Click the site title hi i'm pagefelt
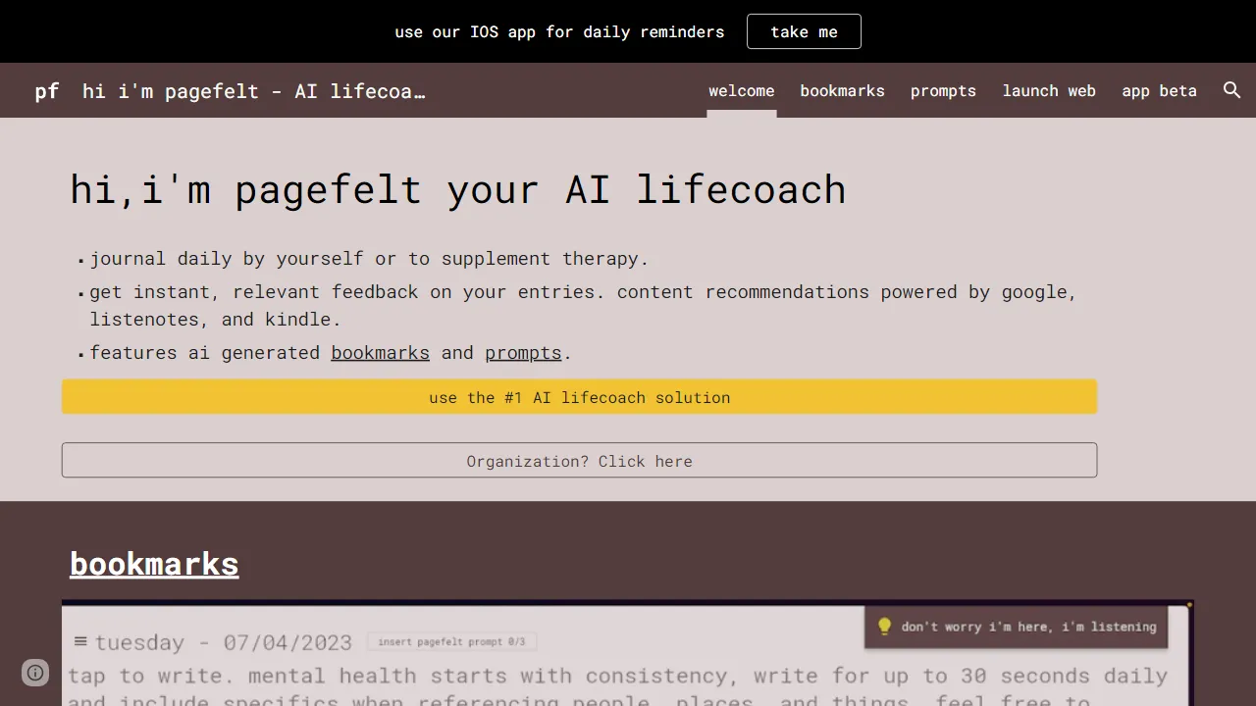Viewport: 1256px width, 706px height. tap(254, 91)
